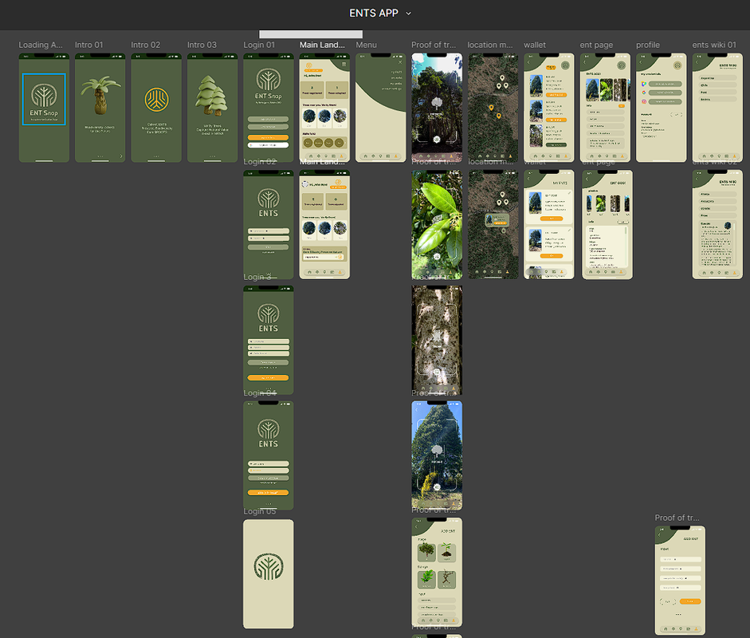Click orange button in Login 3 frame
Viewport: 750px width, 638px height.
coord(268,378)
